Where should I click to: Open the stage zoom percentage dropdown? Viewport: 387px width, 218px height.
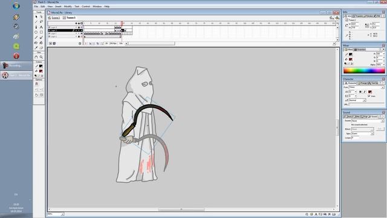point(62,214)
